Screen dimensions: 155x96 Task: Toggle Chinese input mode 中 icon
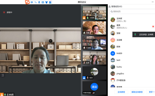32,2
